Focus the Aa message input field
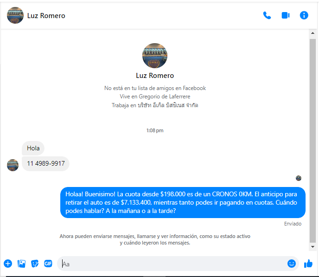 173,264
